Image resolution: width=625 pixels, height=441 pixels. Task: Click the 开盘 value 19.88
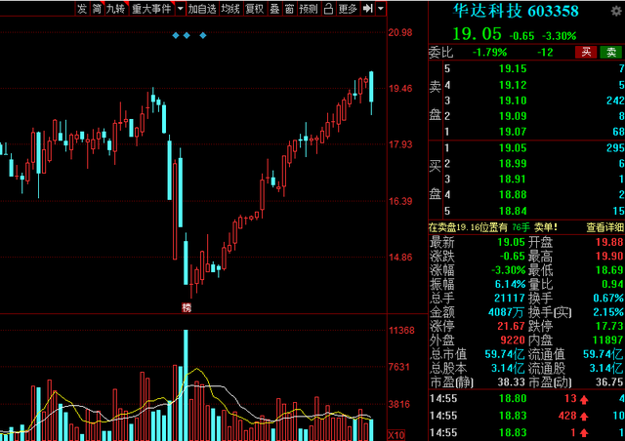tap(609, 242)
